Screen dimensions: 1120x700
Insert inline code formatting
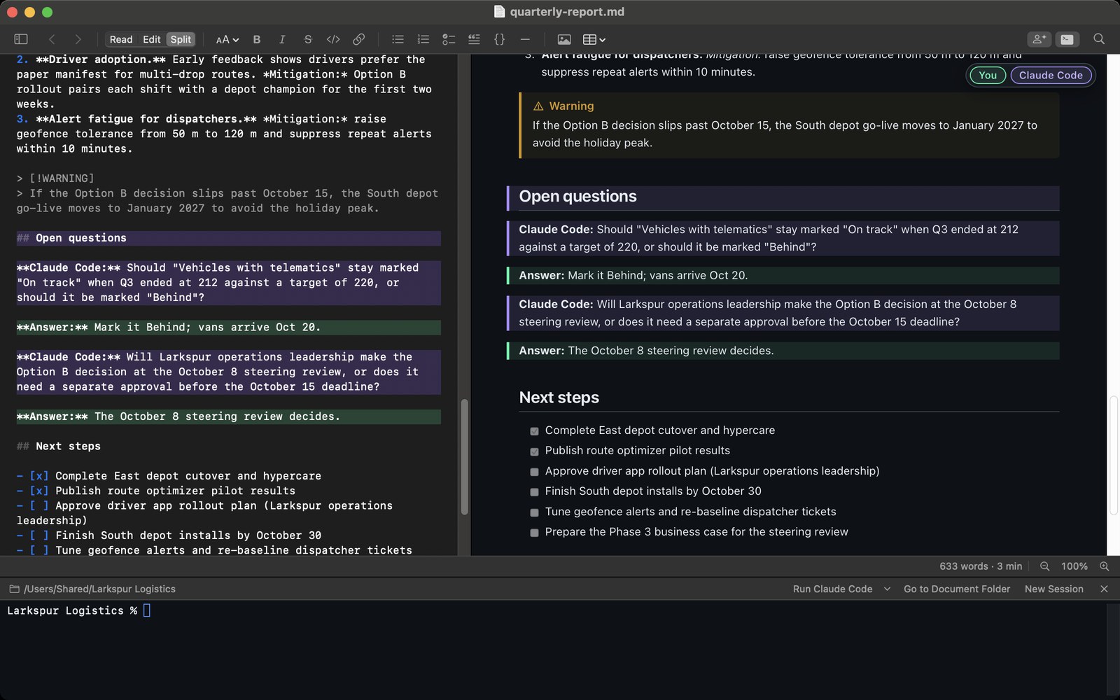[x=333, y=39]
